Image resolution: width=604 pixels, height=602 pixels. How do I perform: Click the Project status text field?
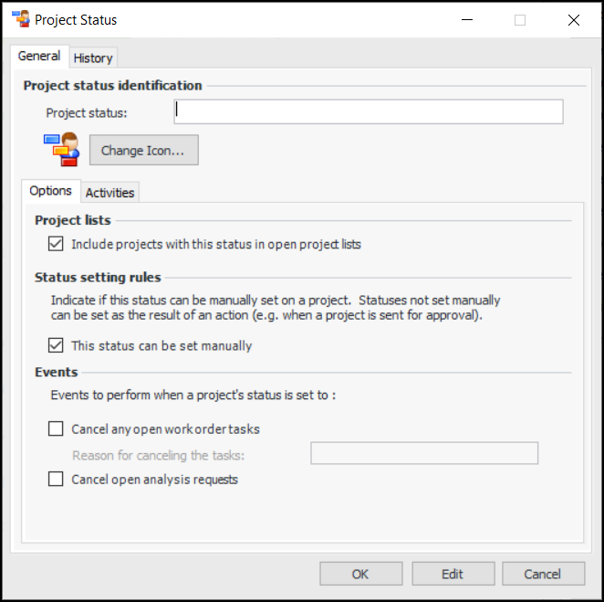pyautogui.click(x=368, y=111)
